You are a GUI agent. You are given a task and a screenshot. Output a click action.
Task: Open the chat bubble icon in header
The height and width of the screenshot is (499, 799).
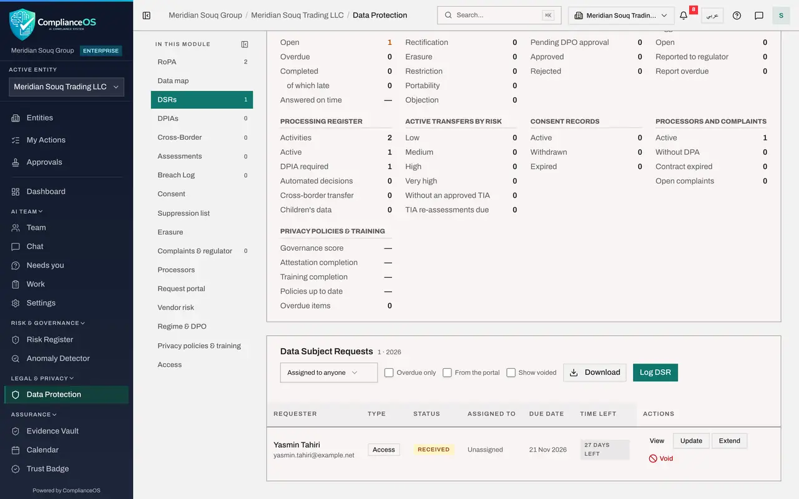click(x=759, y=16)
